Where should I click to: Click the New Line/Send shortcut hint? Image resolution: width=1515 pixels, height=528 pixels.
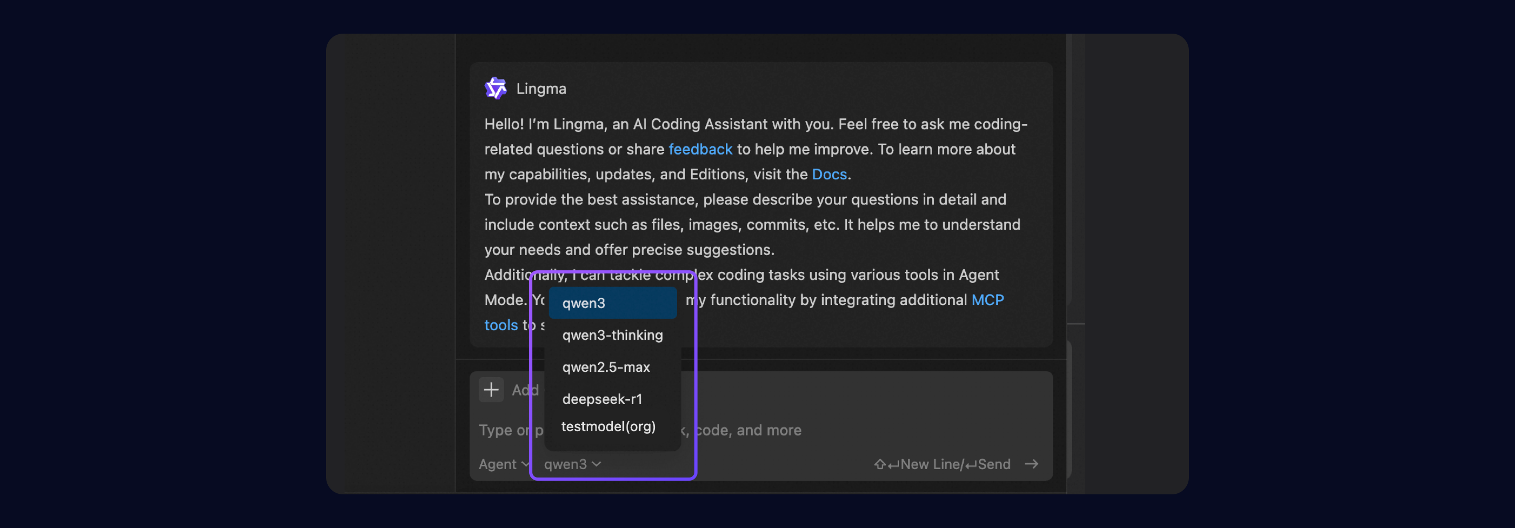[x=942, y=464]
